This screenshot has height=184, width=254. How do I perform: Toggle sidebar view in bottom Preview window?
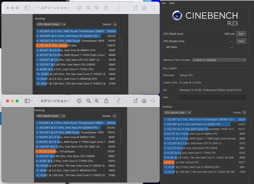(27, 101)
